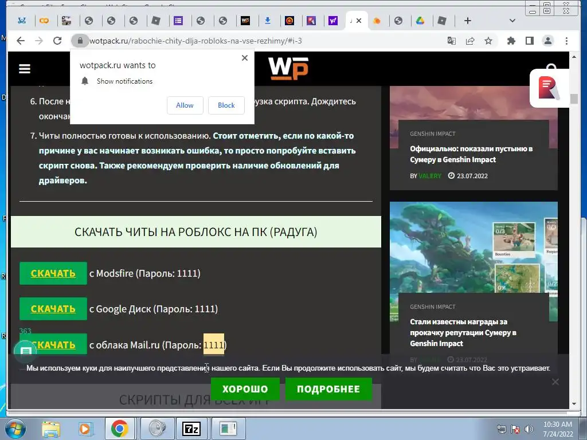The width and height of the screenshot is (587, 440).
Task: Open the Chrome extensions puzzle icon
Action: pos(511,41)
